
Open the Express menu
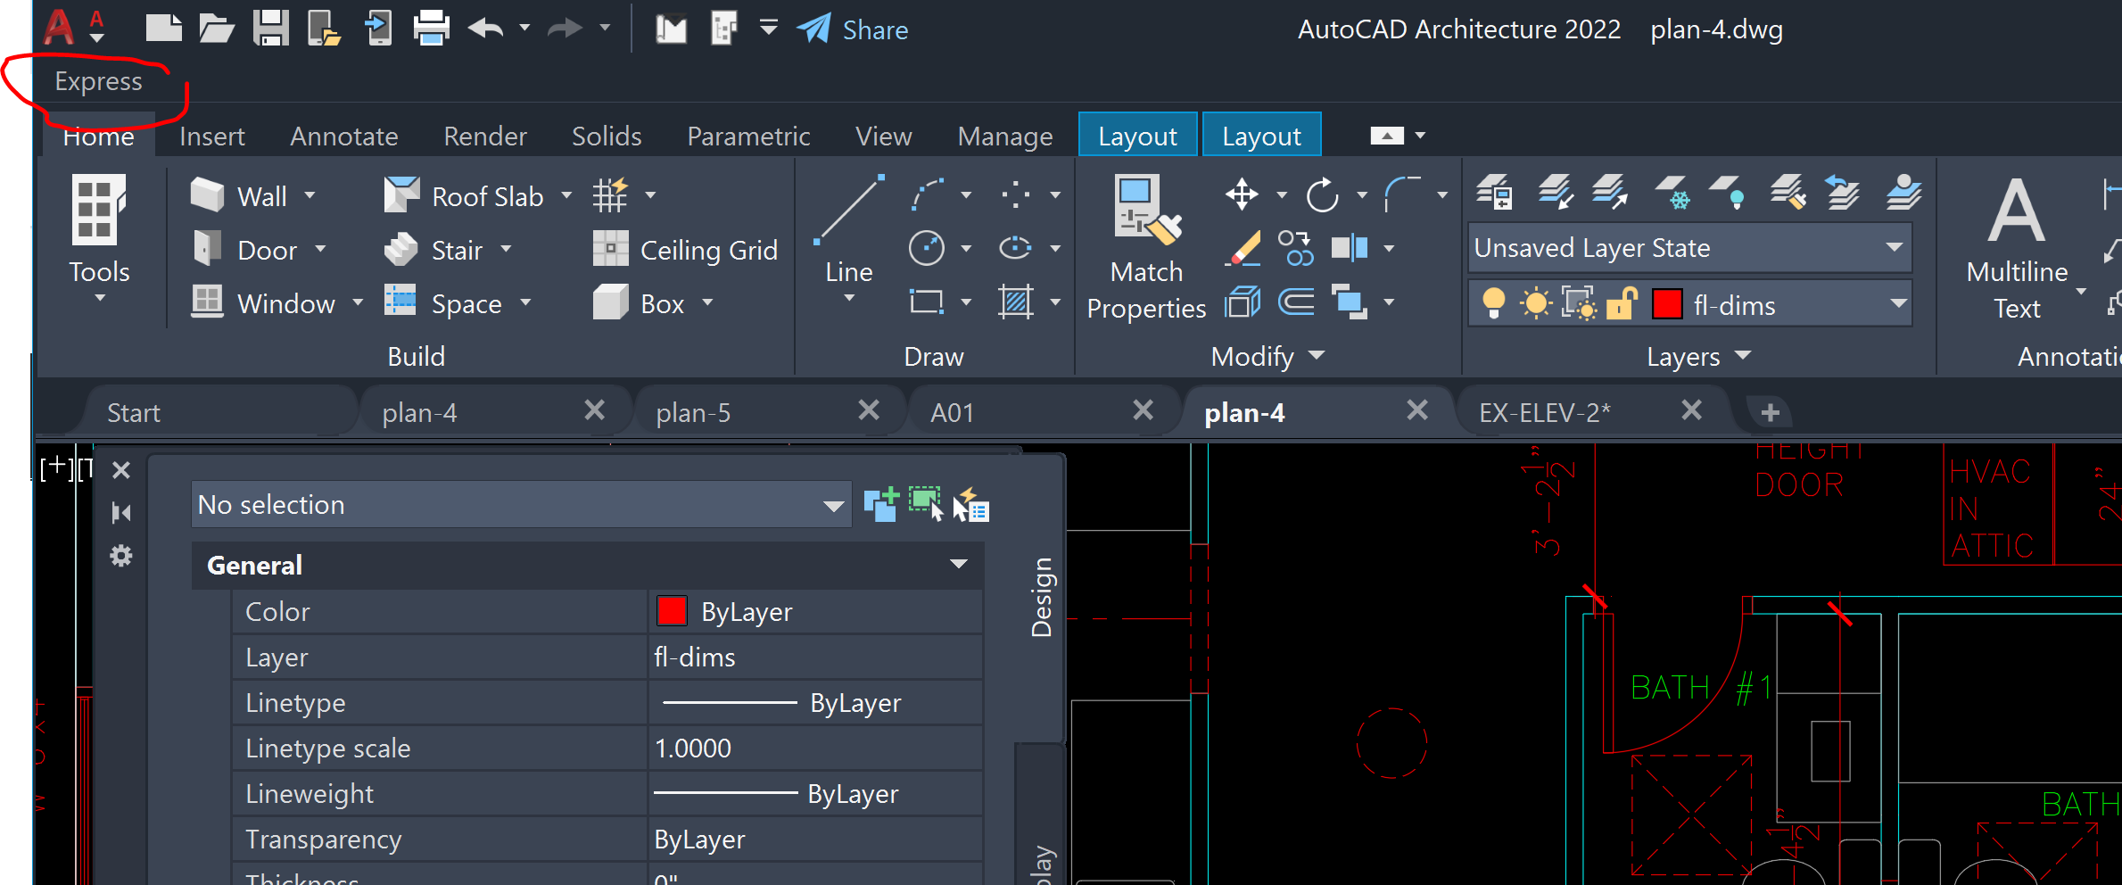click(98, 81)
